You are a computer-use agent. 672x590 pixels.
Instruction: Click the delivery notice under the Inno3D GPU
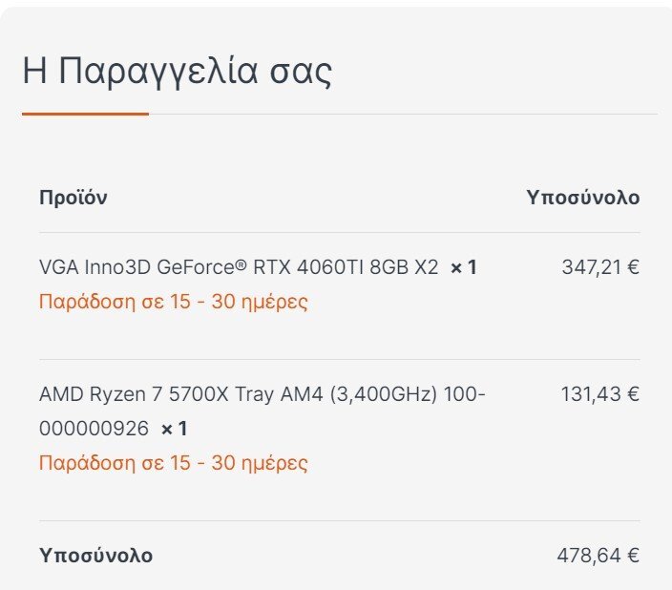pyautogui.click(x=174, y=302)
